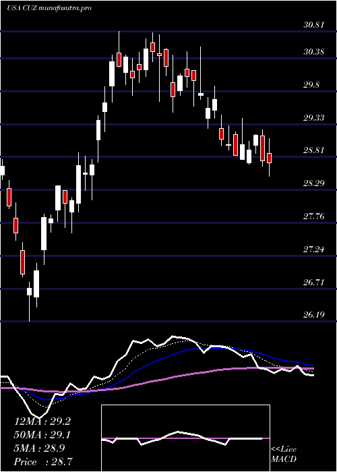Select the 27.76 price axis label
The height and width of the screenshot is (472, 337).
313,216
